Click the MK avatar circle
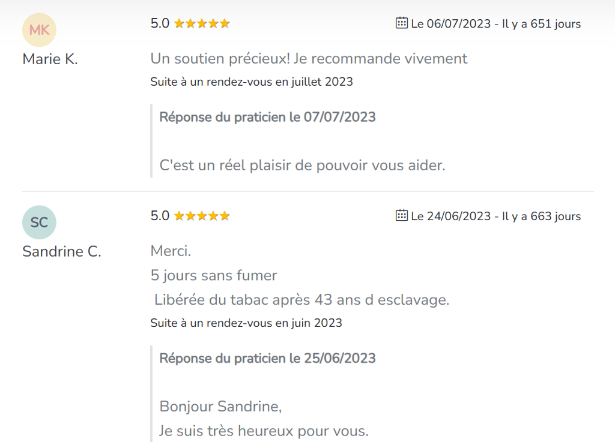This screenshot has width=615, height=442. point(39,30)
